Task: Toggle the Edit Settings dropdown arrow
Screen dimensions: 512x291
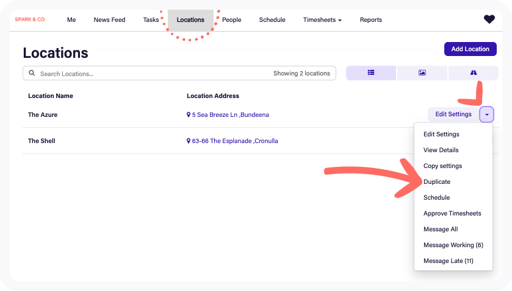Action: click(x=486, y=114)
